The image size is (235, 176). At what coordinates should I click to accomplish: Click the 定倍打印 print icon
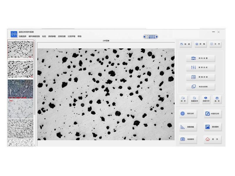206,99
